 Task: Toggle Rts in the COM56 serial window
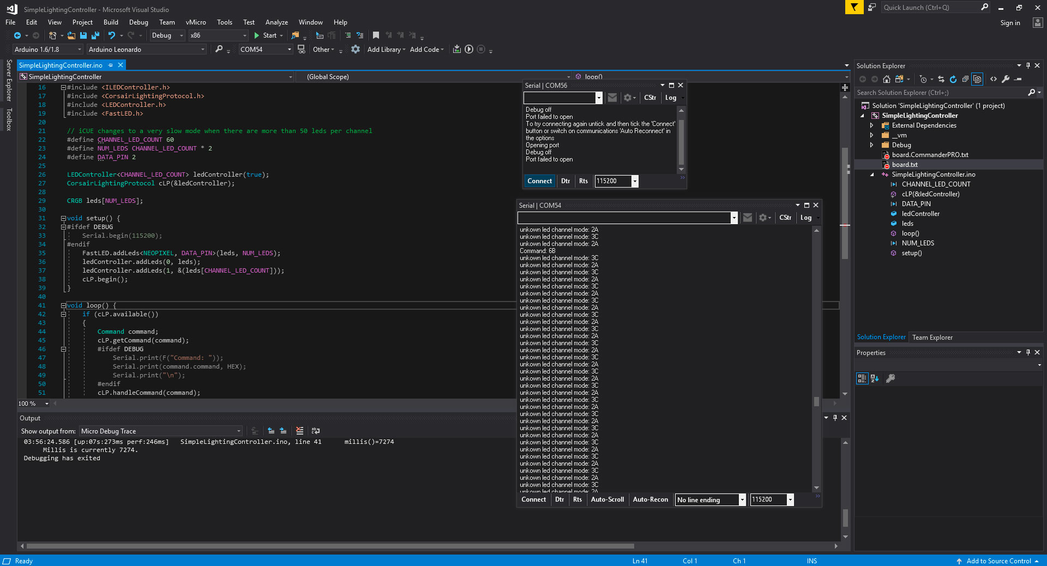[x=583, y=181]
